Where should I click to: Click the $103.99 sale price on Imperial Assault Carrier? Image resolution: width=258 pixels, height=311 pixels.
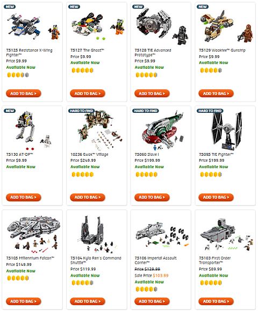tap(161, 276)
